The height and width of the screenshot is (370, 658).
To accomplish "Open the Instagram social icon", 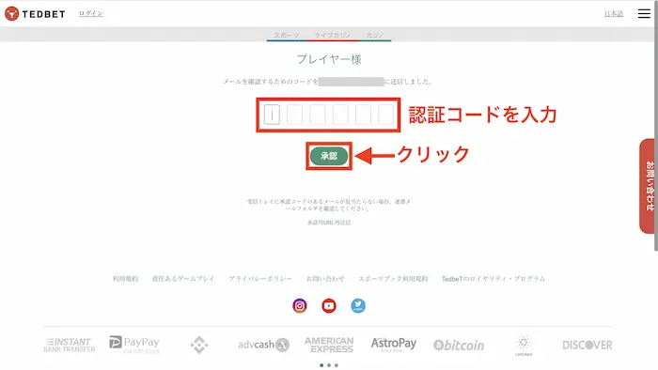I will [300, 306].
